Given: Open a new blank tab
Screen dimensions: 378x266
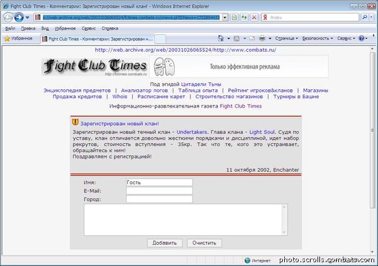Looking at the screenshot, I should click(x=160, y=39).
